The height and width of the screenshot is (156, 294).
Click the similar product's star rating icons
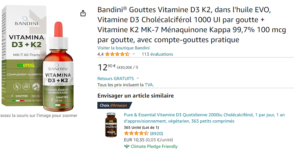pyautogui.click(x=136, y=133)
